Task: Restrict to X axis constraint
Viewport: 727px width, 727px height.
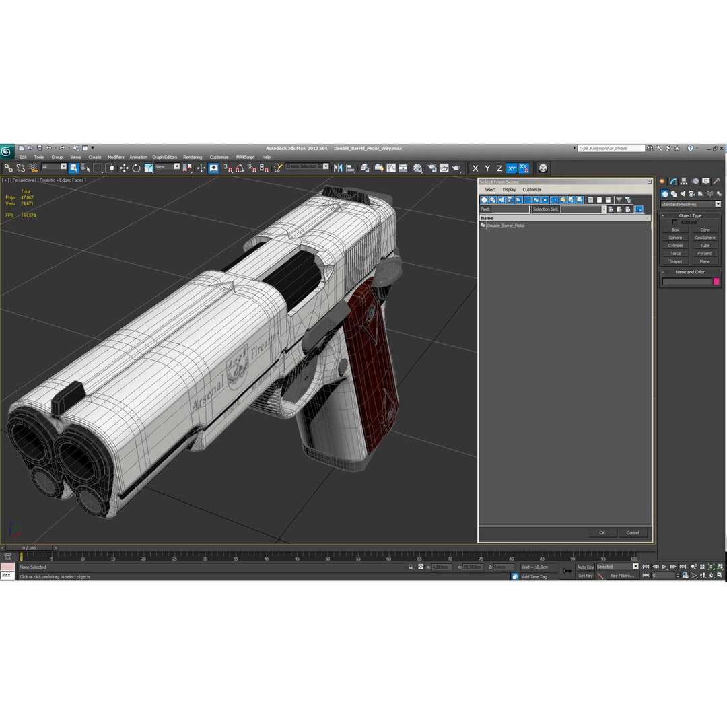Action: (x=475, y=168)
